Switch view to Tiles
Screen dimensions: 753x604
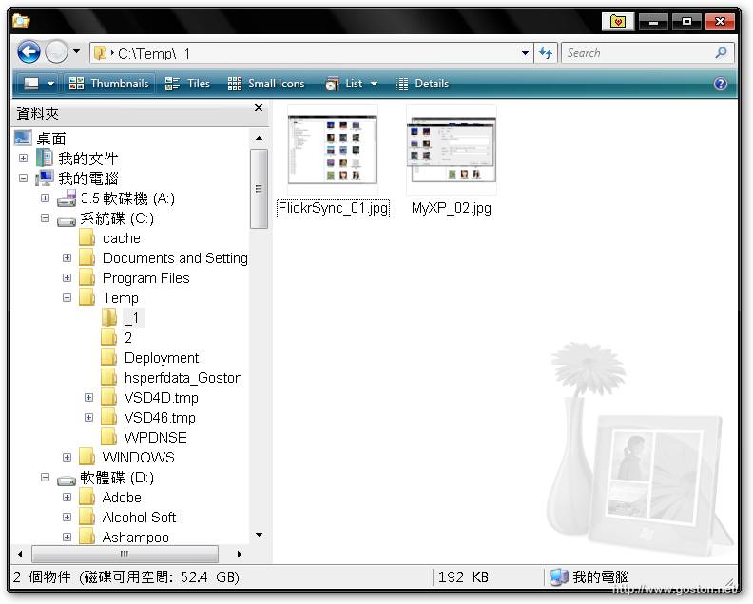[187, 84]
